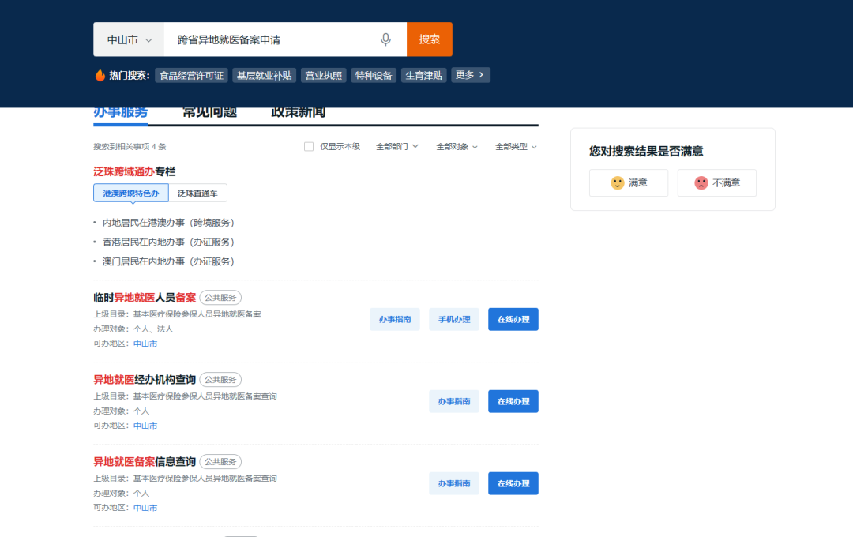Viewport: 853px width, 537px height.
Task: Click 手机办理 for 临时异地就医人员备案
Action: [454, 319]
